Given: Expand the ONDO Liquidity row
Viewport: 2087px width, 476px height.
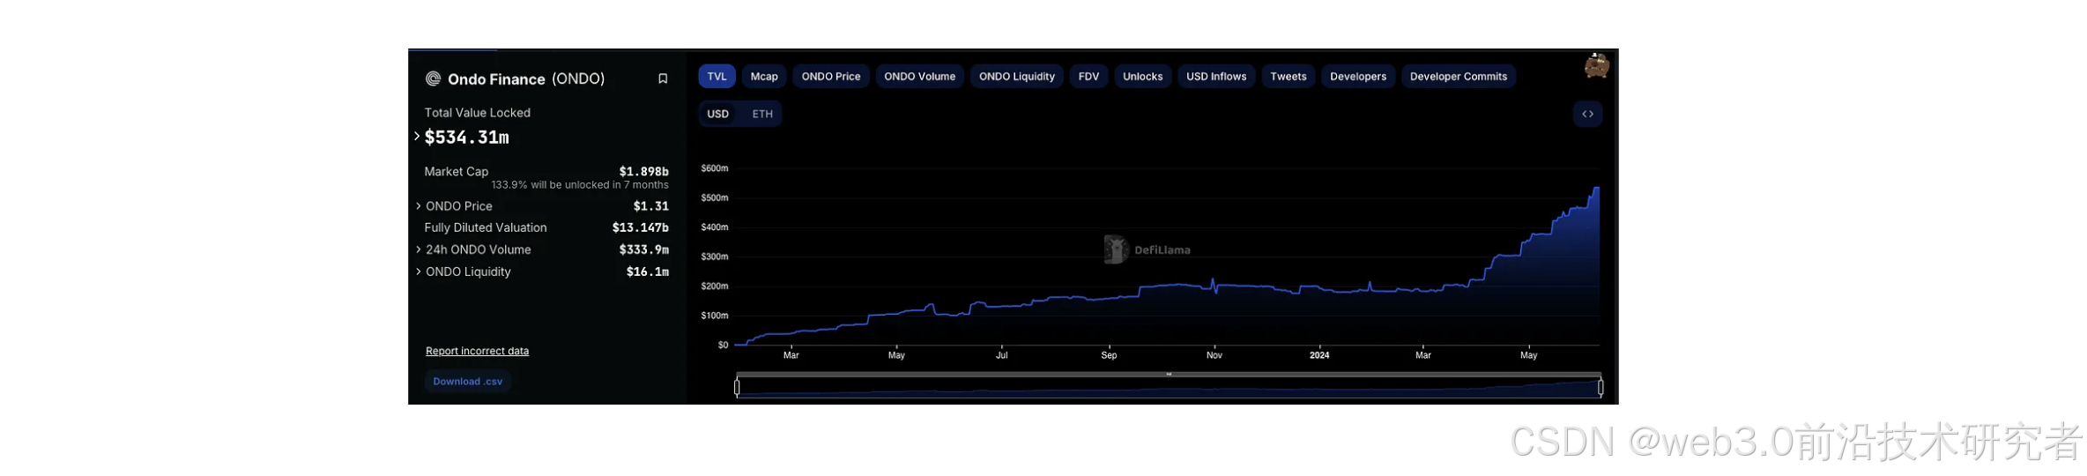Looking at the screenshot, I should tap(418, 271).
